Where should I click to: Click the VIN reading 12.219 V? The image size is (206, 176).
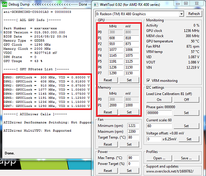[193, 67]
